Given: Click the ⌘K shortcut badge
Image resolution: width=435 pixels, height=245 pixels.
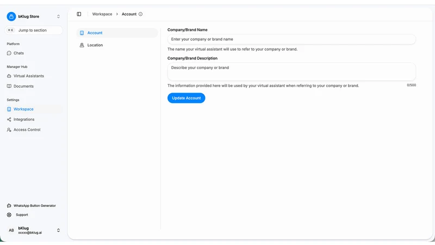Looking at the screenshot, I should [x=10, y=30].
